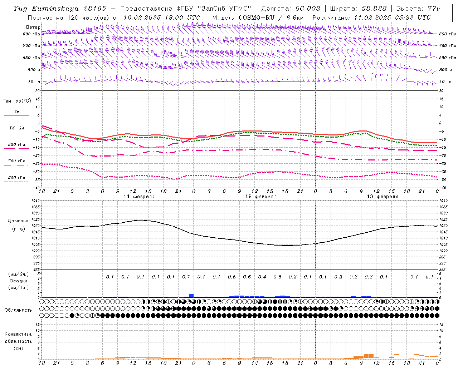Screen dimensions: 458x366
Task: Click the station name Yug_Kuminskaya_28165
Action: pos(60,9)
